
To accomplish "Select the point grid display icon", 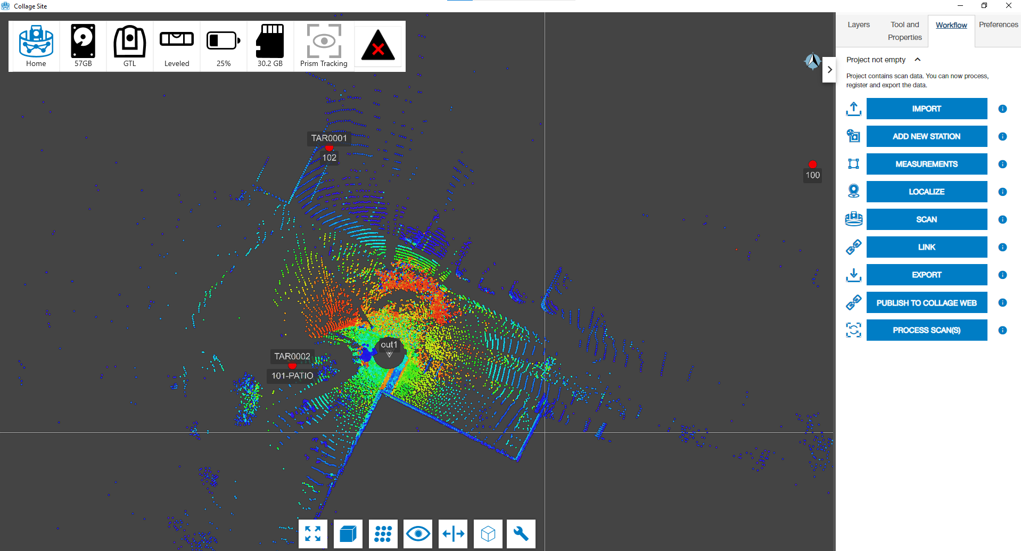I will pyautogui.click(x=383, y=533).
